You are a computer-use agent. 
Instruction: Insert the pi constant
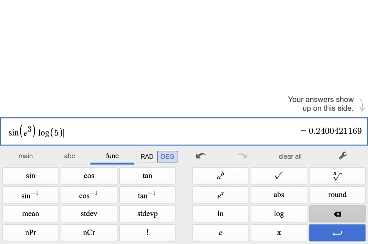[x=279, y=233]
